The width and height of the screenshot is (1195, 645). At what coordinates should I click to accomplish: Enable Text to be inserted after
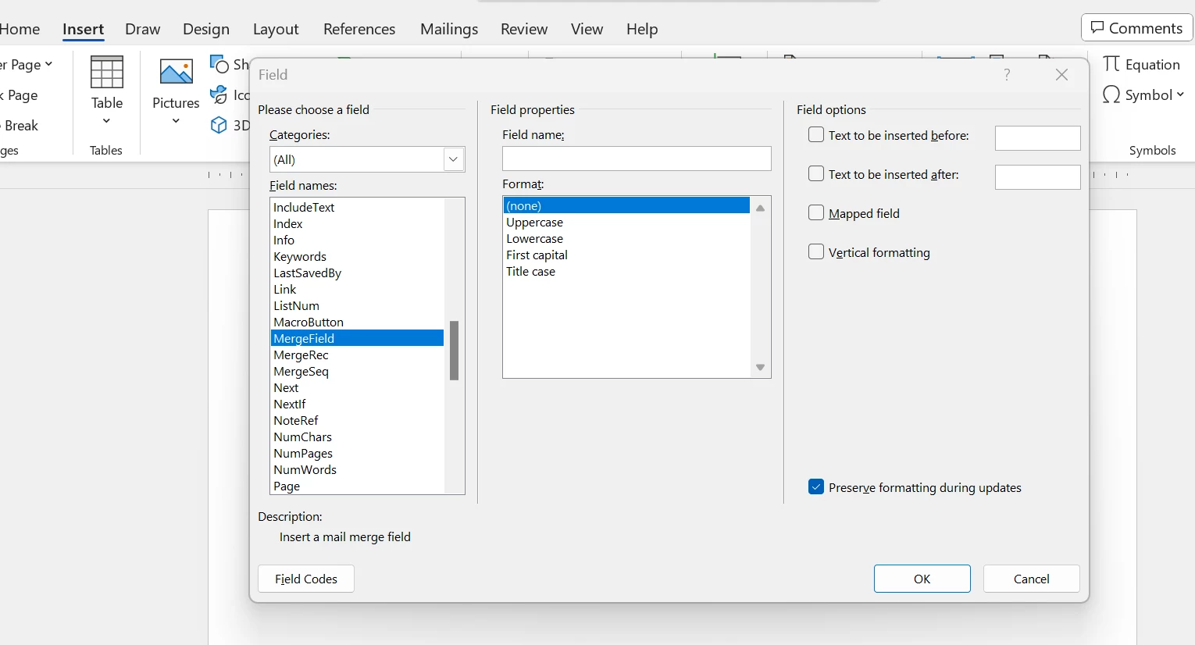click(x=816, y=174)
